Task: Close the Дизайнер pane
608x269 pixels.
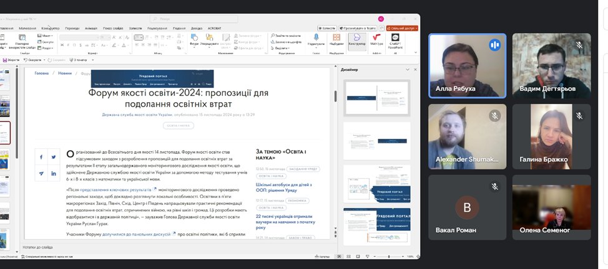Action: tap(415, 70)
